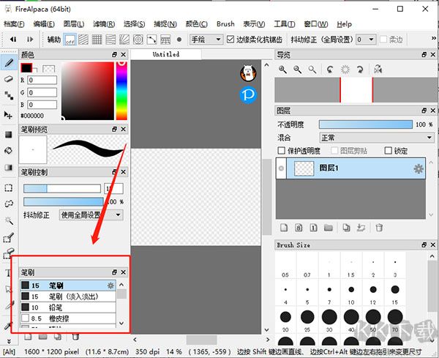This screenshot has width=439, height=358.
Task: Click the Redo arrow in toolbar
Action: pos(30,40)
